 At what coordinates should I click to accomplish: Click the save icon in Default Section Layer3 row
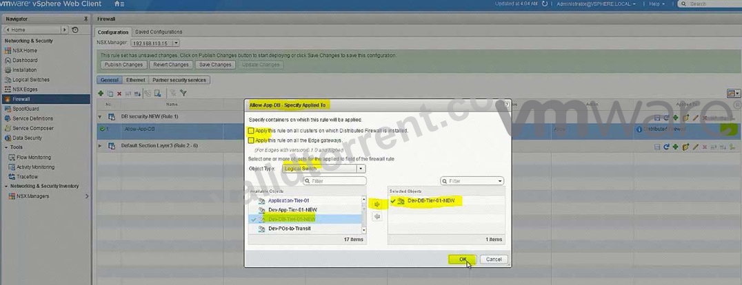(x=657, y=147)
